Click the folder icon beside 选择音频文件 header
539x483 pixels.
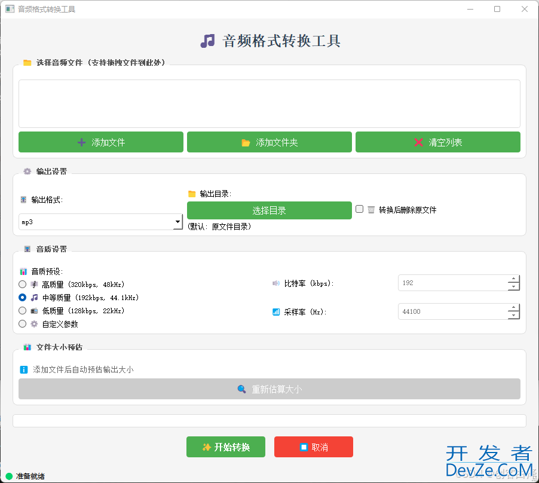[27, 63]
